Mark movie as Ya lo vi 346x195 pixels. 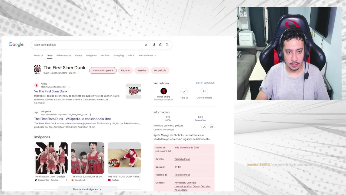pos(184,91)
